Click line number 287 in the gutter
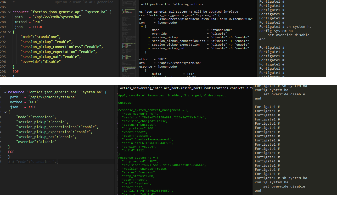This screenshot has height=198, width=337. pos(3,17)
